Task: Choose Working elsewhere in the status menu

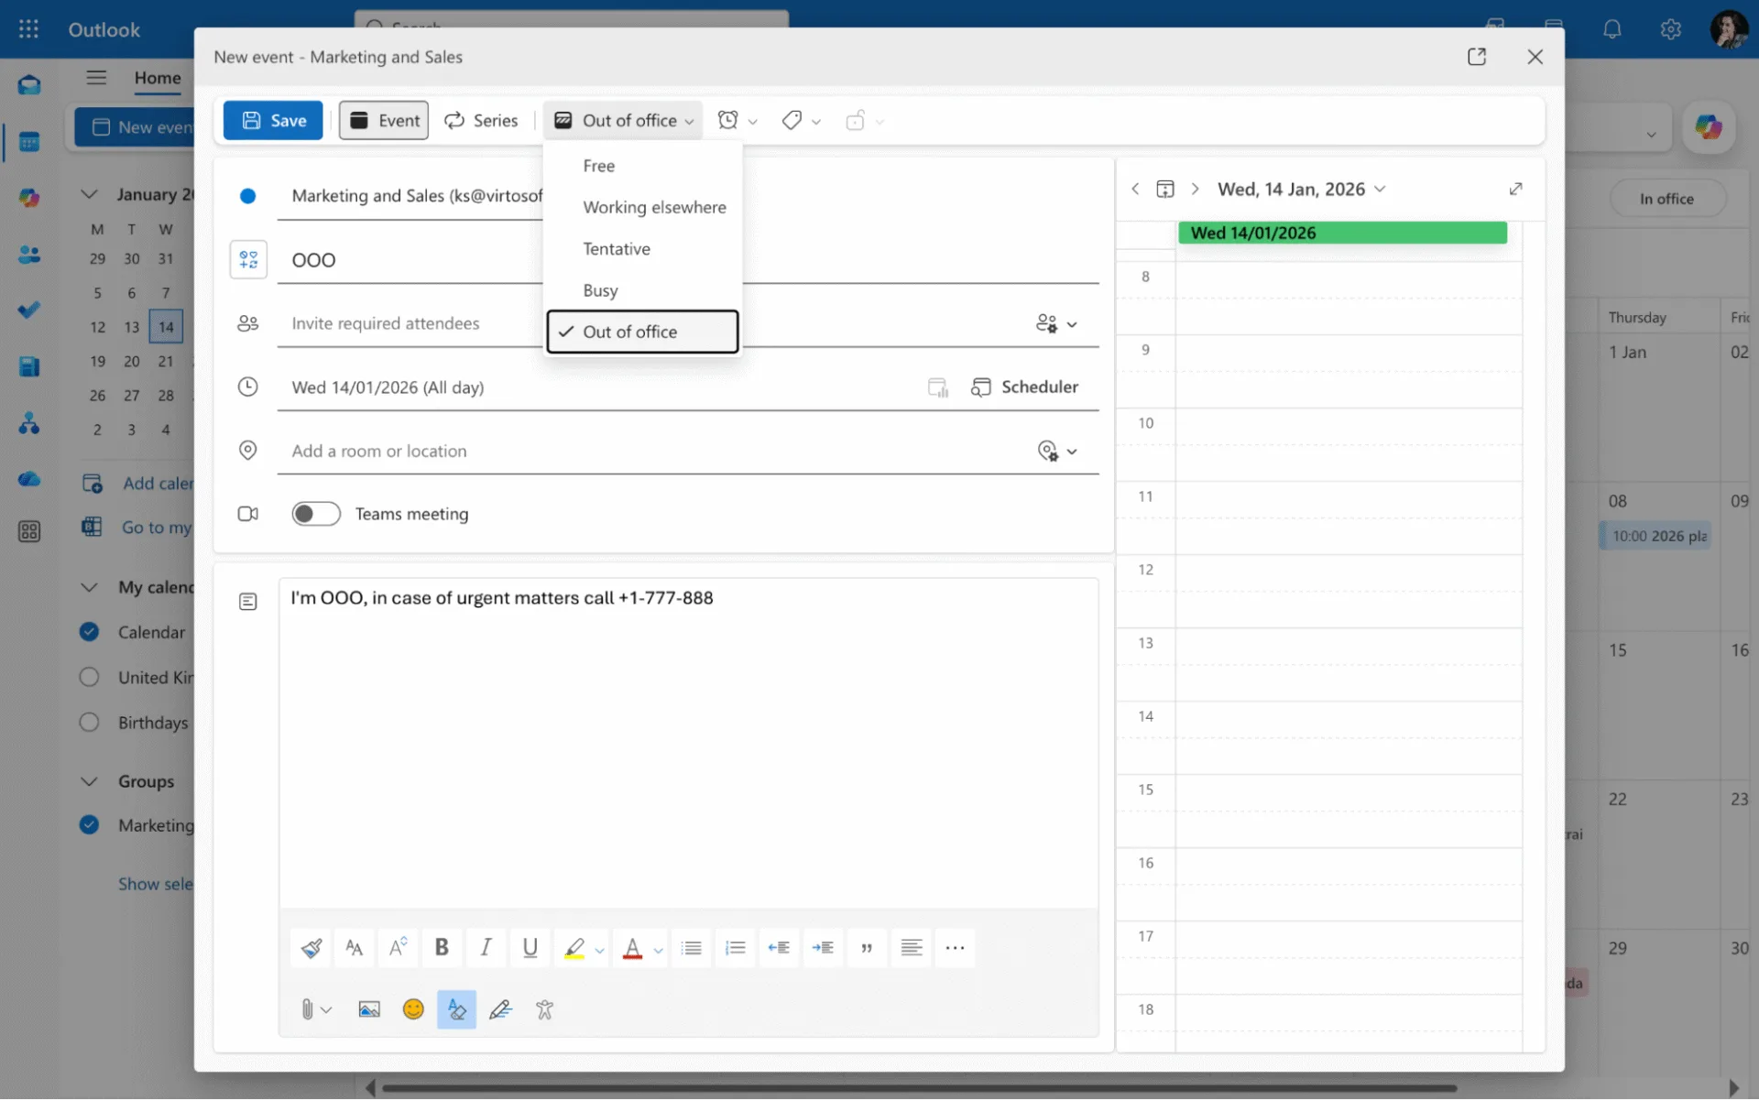Action: coord(654,207)
